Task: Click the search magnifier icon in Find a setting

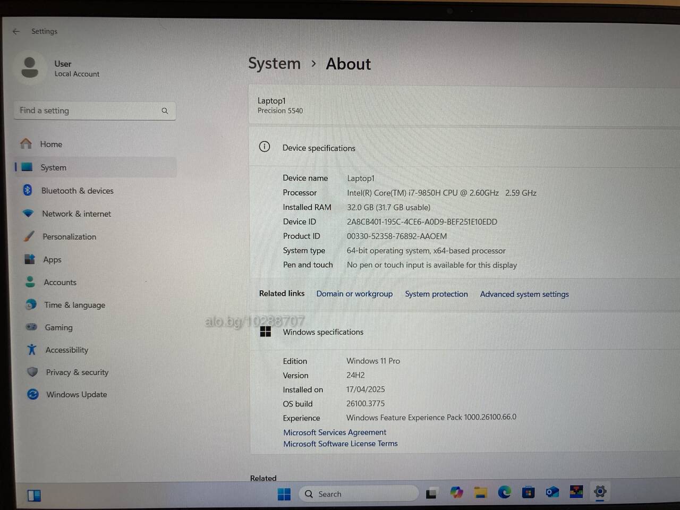Action: click(x=165, y=110)
